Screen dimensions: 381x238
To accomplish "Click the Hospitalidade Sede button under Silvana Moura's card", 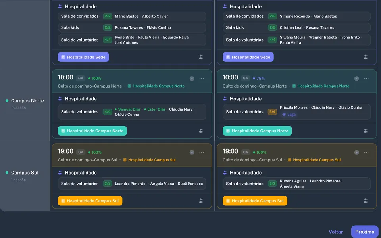I will [248, 57].
